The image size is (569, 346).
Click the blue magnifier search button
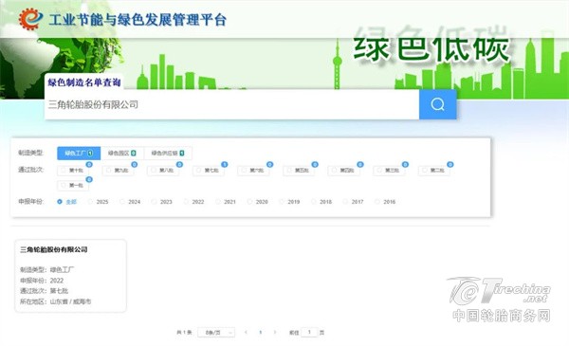437,104
